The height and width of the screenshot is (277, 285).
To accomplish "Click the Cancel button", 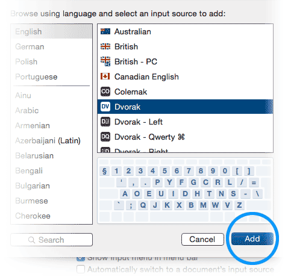I will (x=202, y=239).
